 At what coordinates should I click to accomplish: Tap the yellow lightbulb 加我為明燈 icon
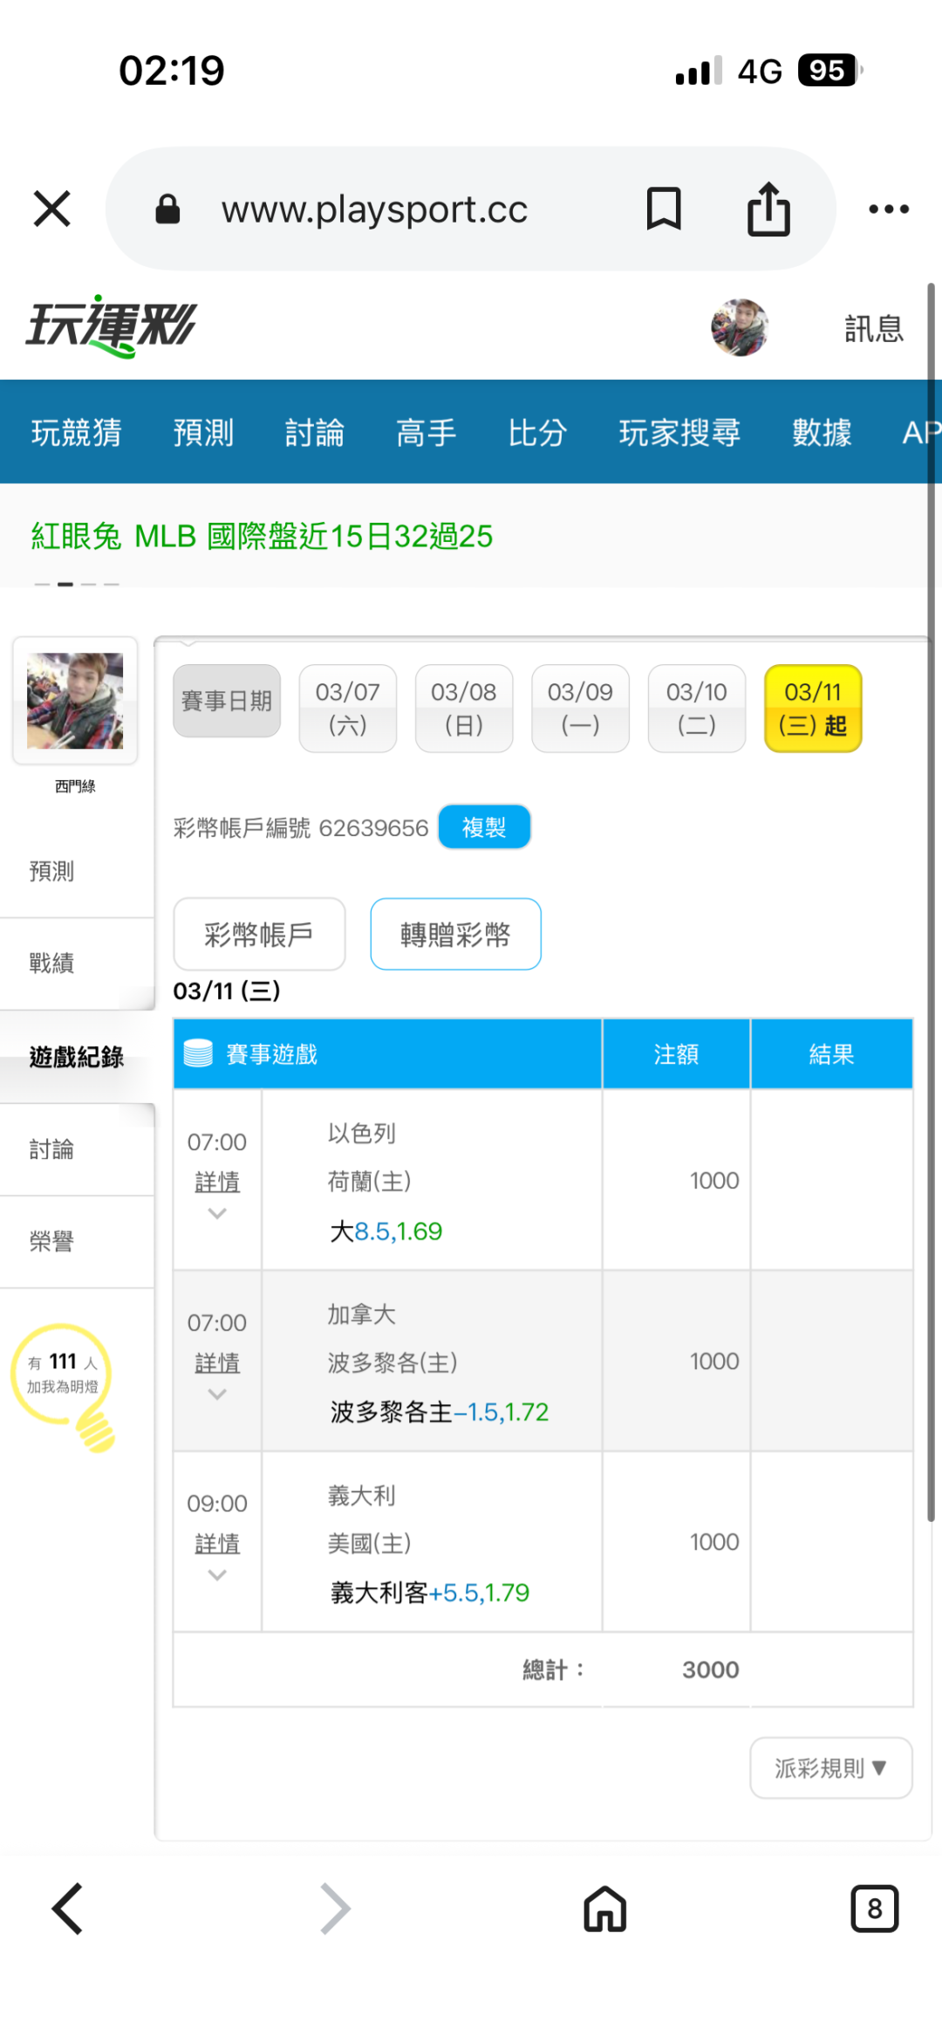click(x=63, y=1383)
